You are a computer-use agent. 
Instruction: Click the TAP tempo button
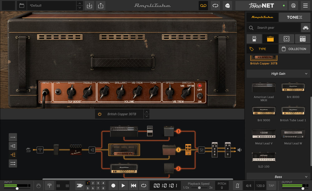271,186
